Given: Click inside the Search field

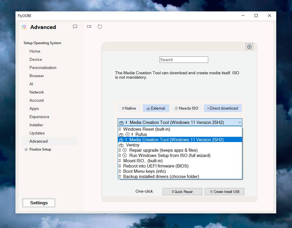Looking at the screenshot, I should point(184,60).
